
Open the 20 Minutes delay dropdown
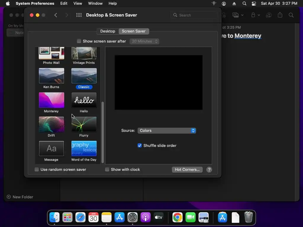point(144,41)
